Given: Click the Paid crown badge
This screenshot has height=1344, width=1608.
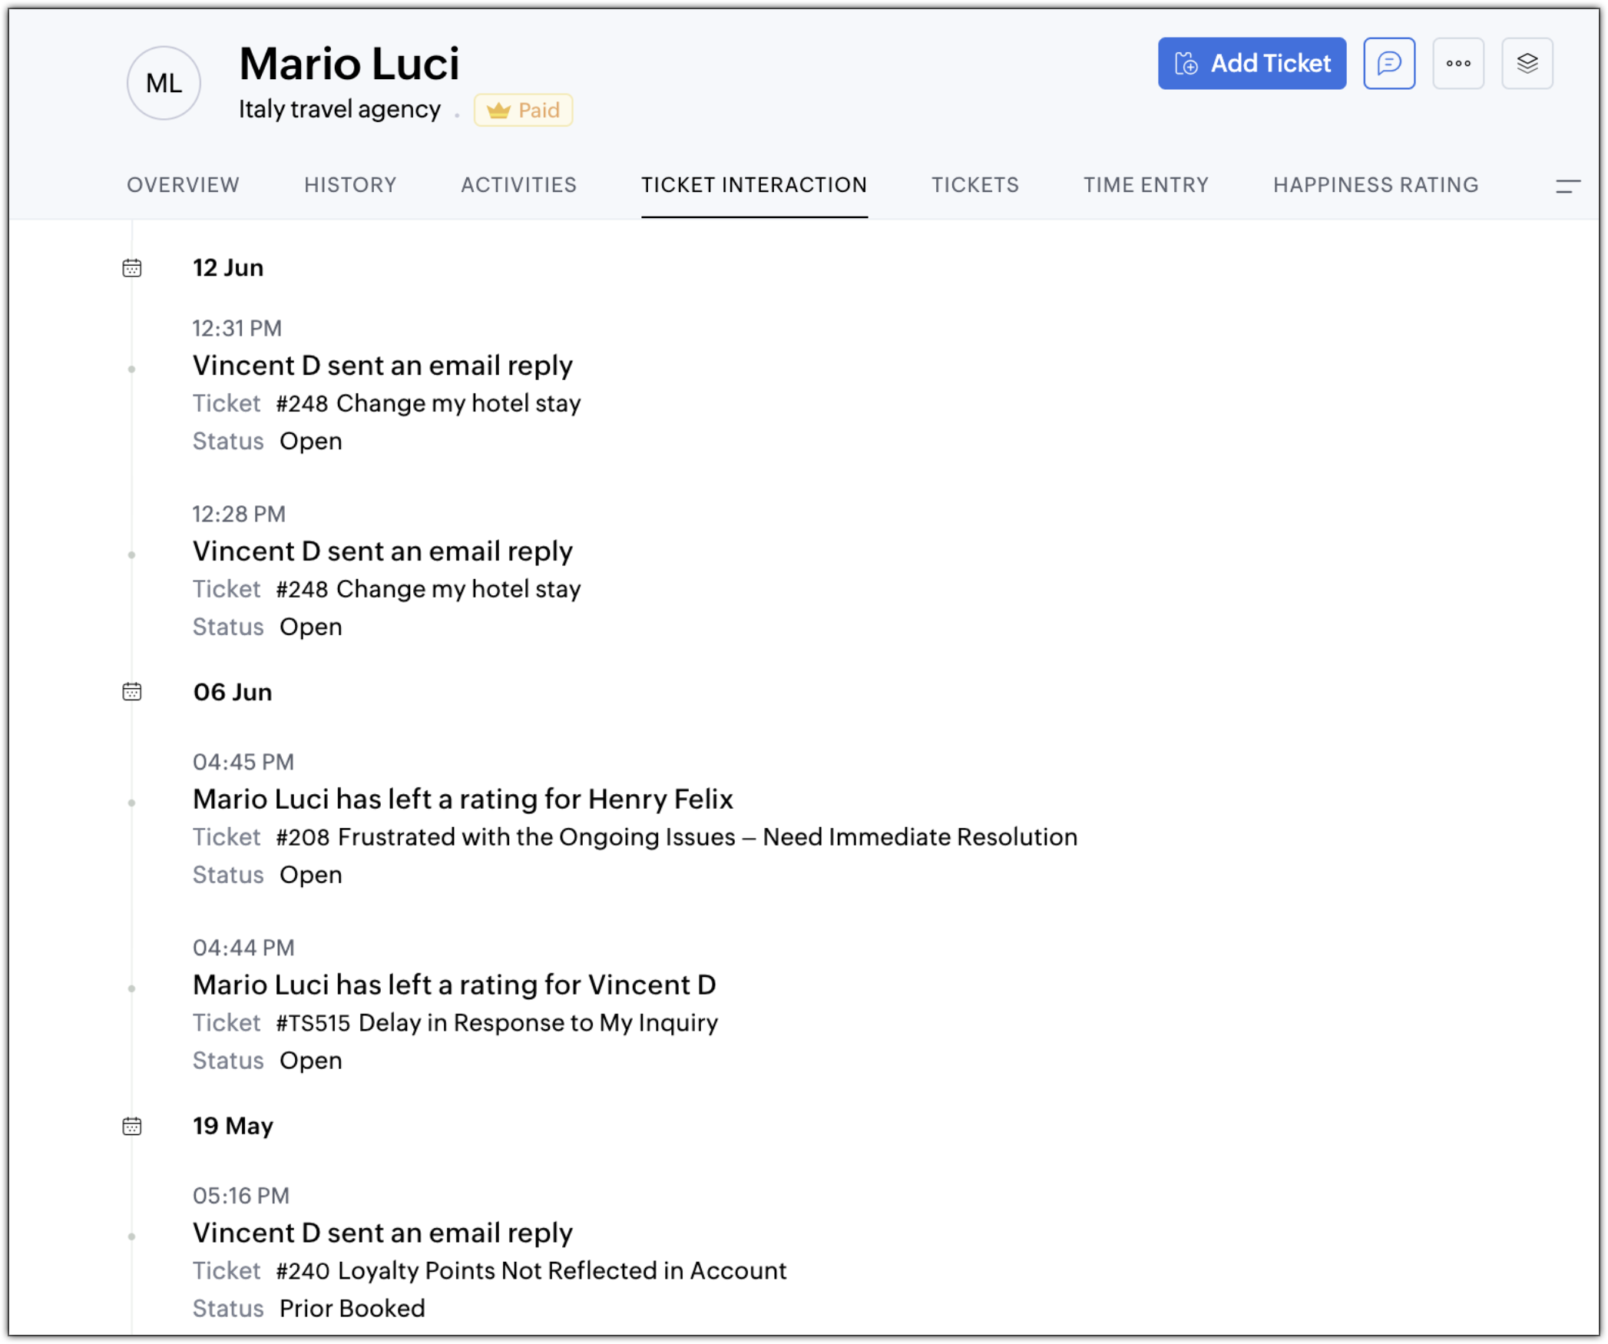Looking at the screenshot, I should (523, 111).
